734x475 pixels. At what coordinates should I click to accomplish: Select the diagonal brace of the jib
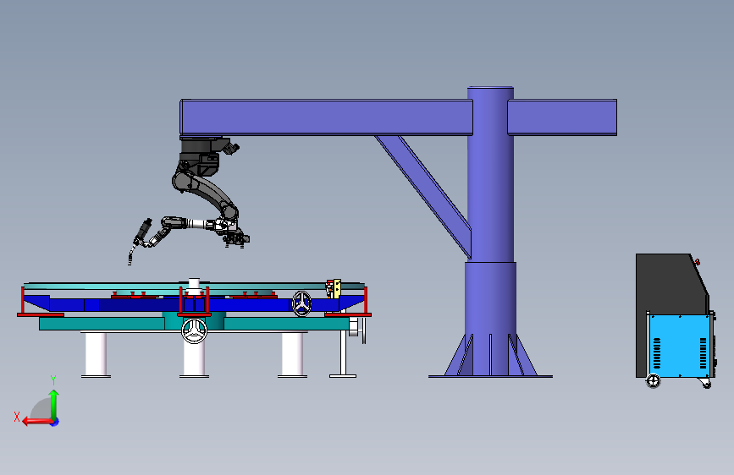(x=423, y=196)
